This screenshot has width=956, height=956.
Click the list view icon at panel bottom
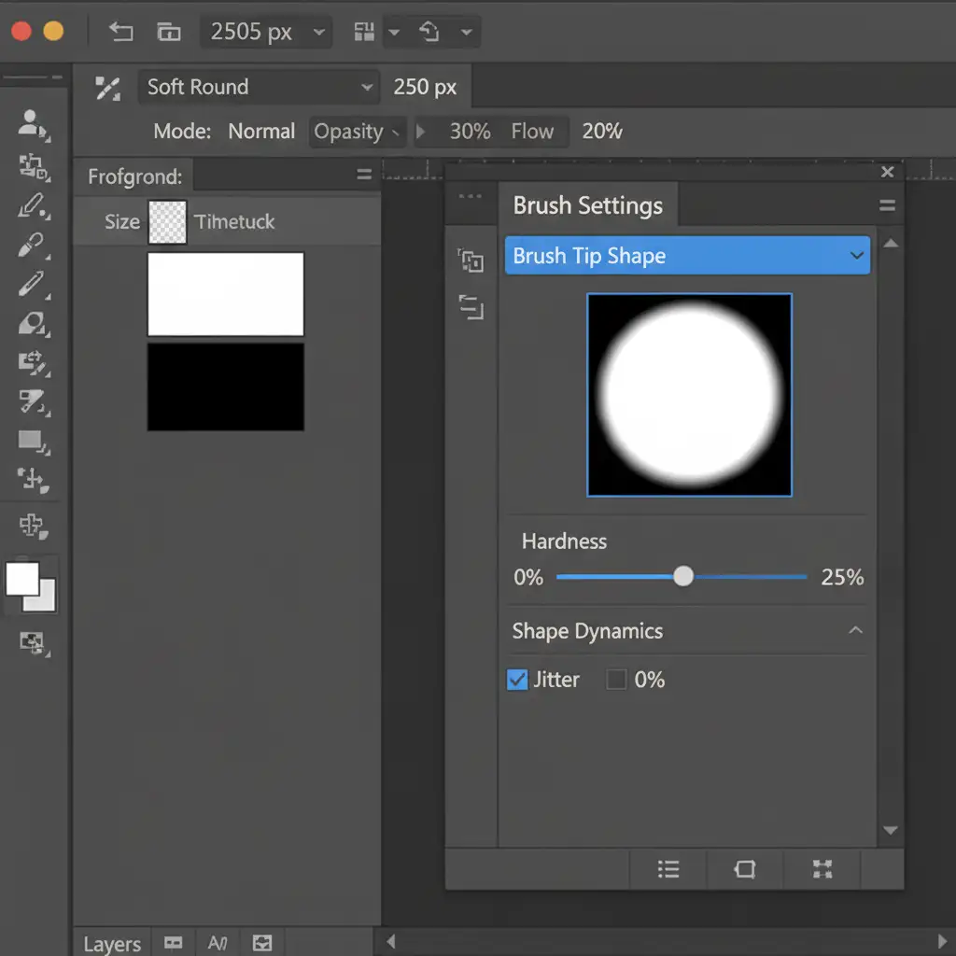[668, 869]
